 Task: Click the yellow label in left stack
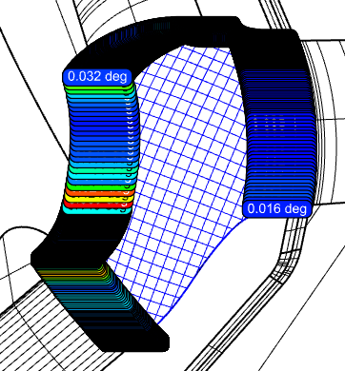(98, 199)
